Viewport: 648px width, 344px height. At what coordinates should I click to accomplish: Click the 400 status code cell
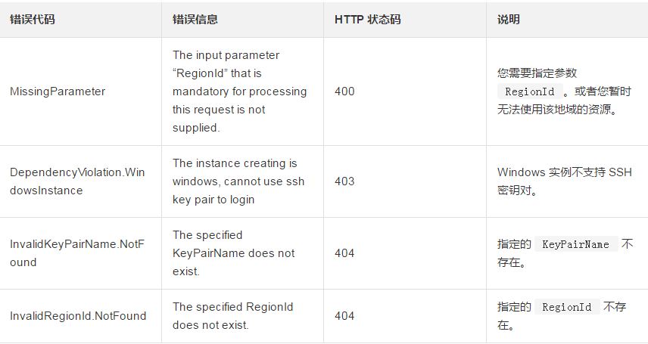point(344,91)
